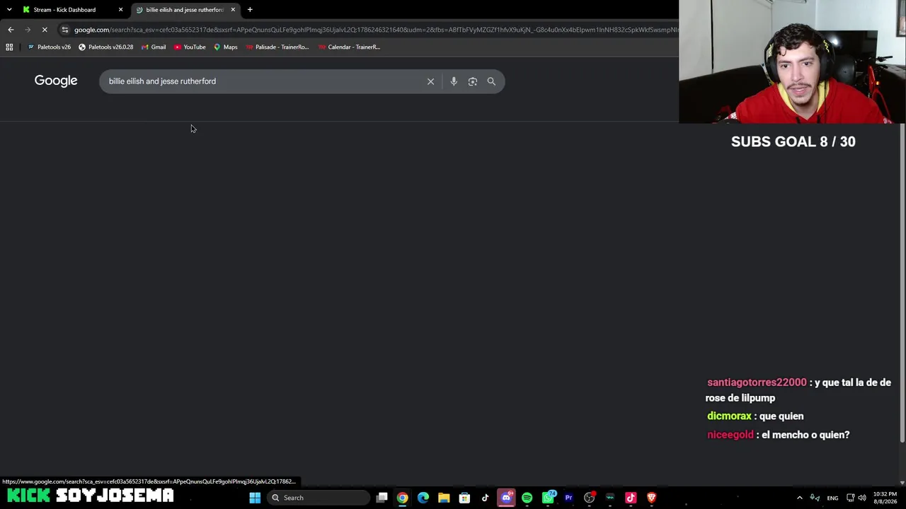Show hidden system tray icons
906x509 pixels.
point(800,498)
